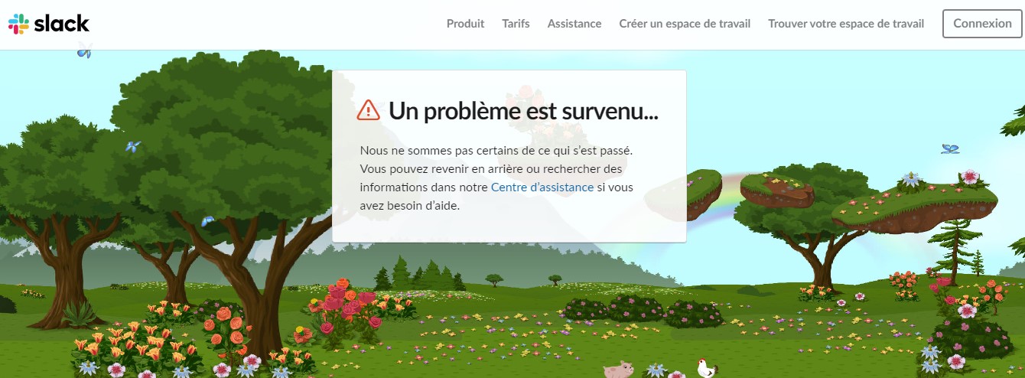This screenshot has height=378, width=1025.
Task: Click the blue butterfly above the right floating island
Action: [950, 149]
